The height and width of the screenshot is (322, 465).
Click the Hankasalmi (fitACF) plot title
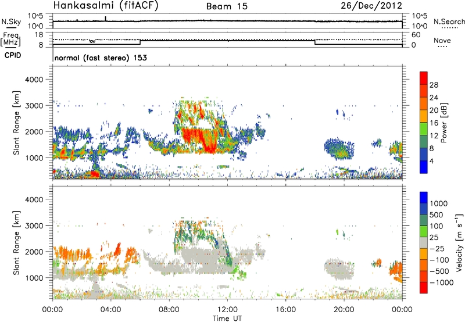tap(106, 6)
